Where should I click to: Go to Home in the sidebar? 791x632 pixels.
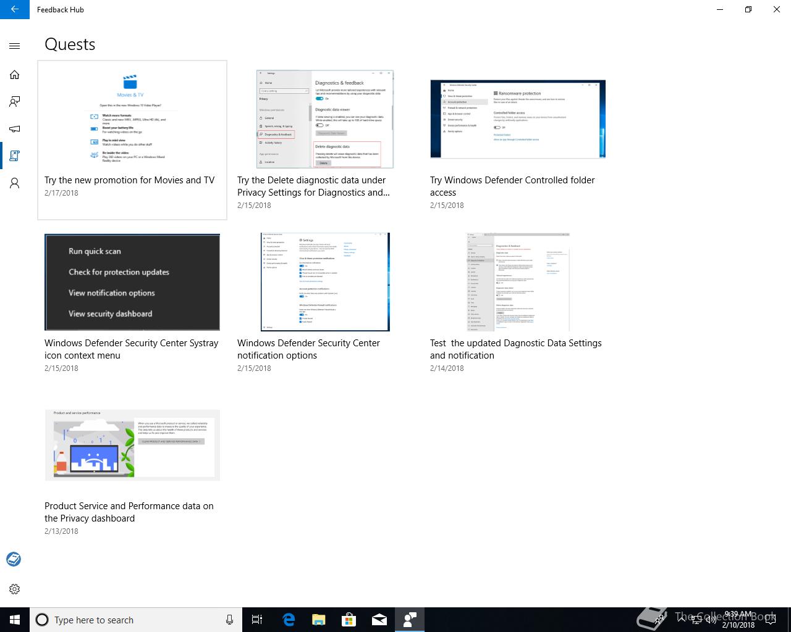[x=15, y=75]
